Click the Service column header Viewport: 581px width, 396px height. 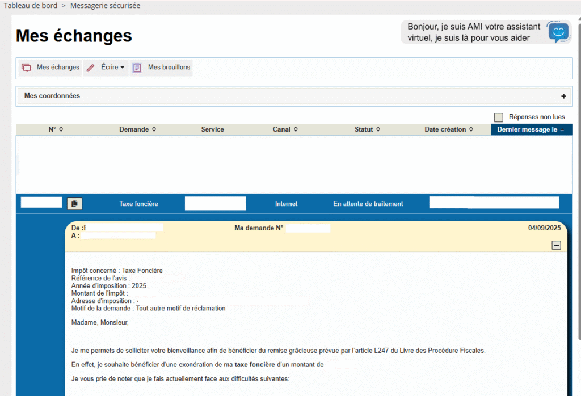coord(212,129)
